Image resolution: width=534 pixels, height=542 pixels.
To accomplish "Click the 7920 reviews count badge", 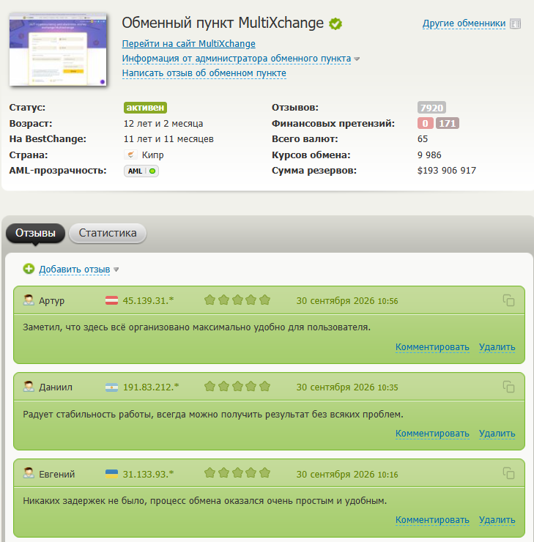I will 431,108.
